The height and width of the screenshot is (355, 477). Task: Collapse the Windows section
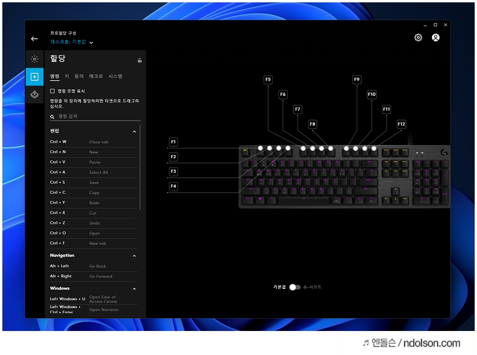(x=134, y=289)
